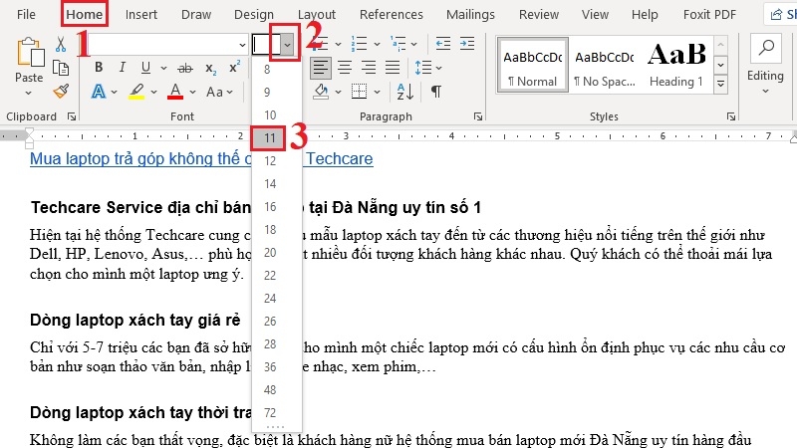797x448 pixels.
Task: Toggle Bold formatting
Action: tap(99, 67)
